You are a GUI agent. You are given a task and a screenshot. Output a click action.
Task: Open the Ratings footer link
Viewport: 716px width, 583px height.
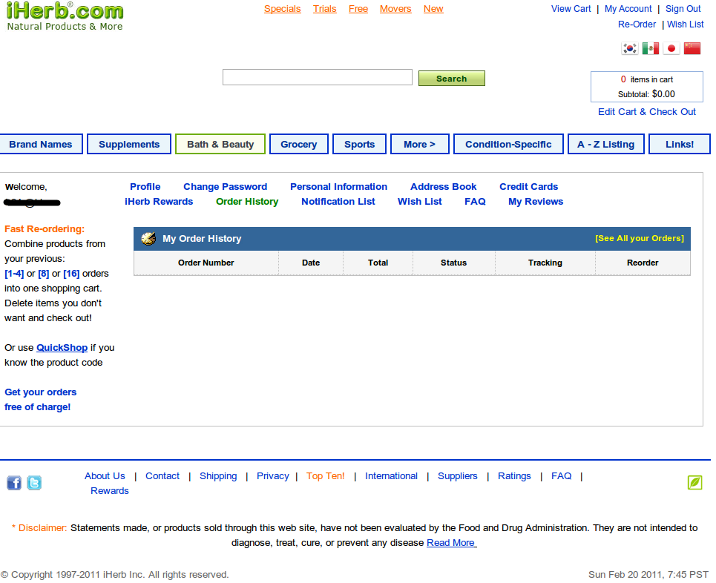(x=514, y=476)
